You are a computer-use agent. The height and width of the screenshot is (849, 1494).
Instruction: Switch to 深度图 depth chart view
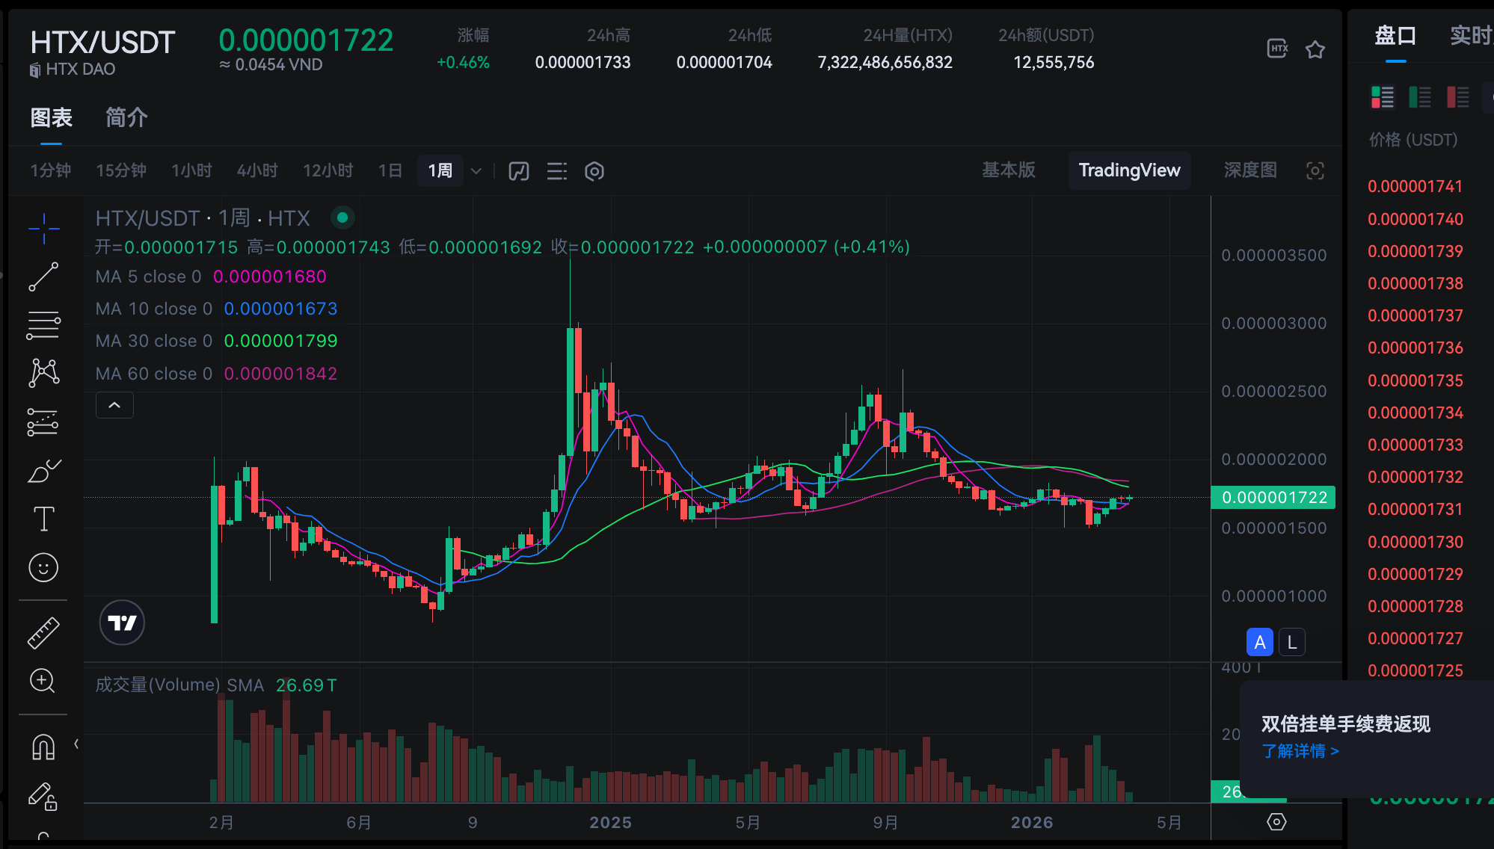click(1249, 170)
